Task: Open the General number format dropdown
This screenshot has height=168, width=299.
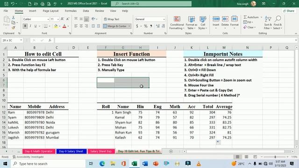Action: [164, 19]
